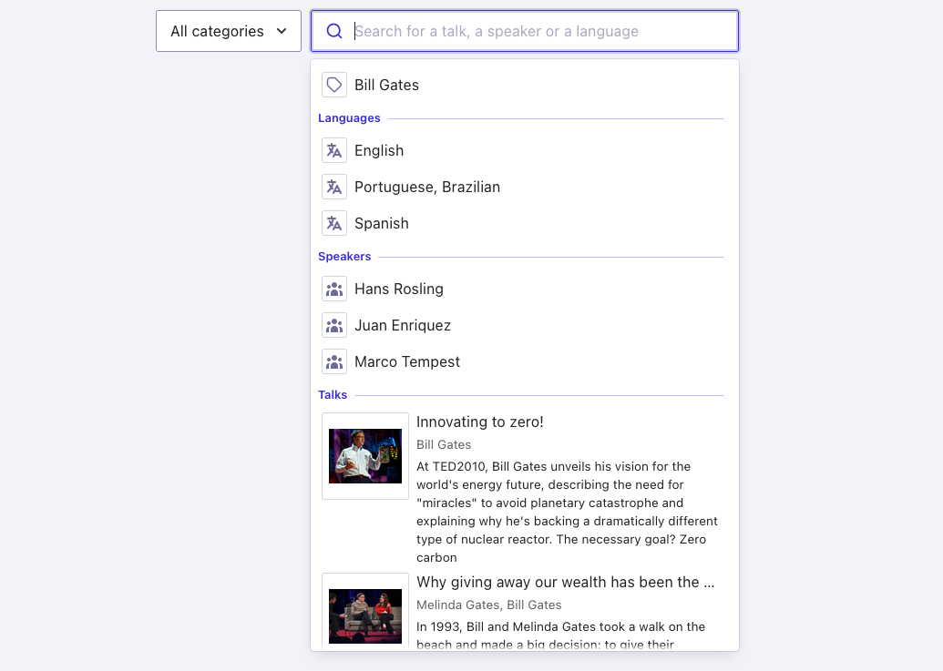
Task: Click the tag icon beside Bill Gates
Action: point(334,85)
